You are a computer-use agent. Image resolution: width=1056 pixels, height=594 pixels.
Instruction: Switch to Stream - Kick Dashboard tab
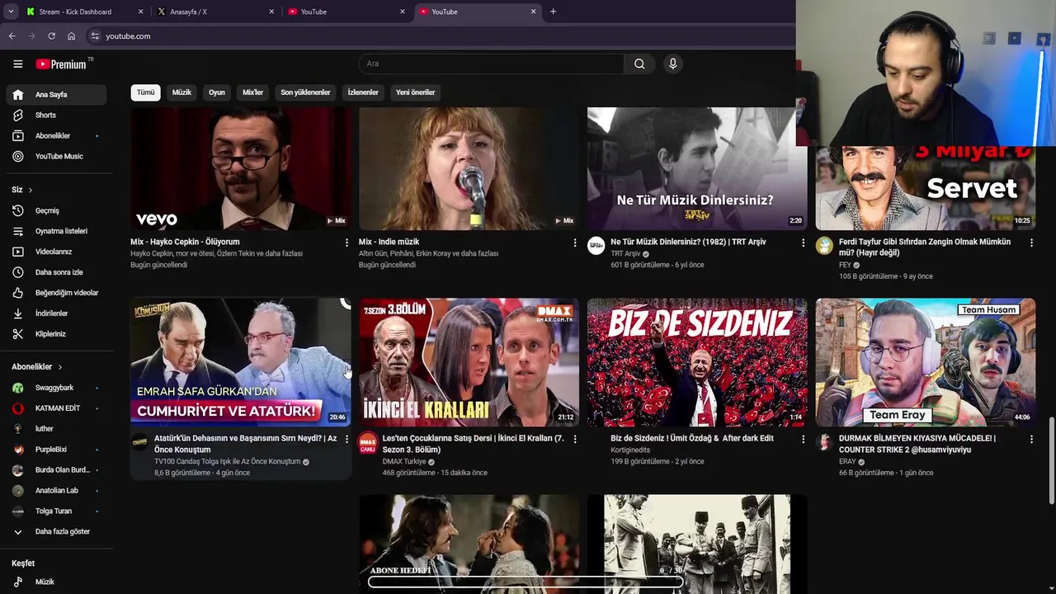[84, 12]
